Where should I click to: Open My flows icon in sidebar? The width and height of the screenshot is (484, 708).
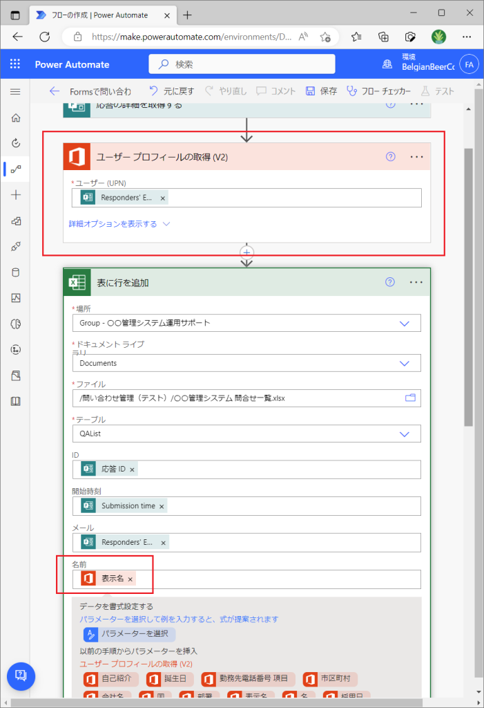(16, 169)
